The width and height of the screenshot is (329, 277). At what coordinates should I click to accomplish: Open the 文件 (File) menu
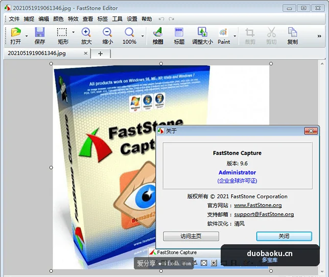[14, 19]
